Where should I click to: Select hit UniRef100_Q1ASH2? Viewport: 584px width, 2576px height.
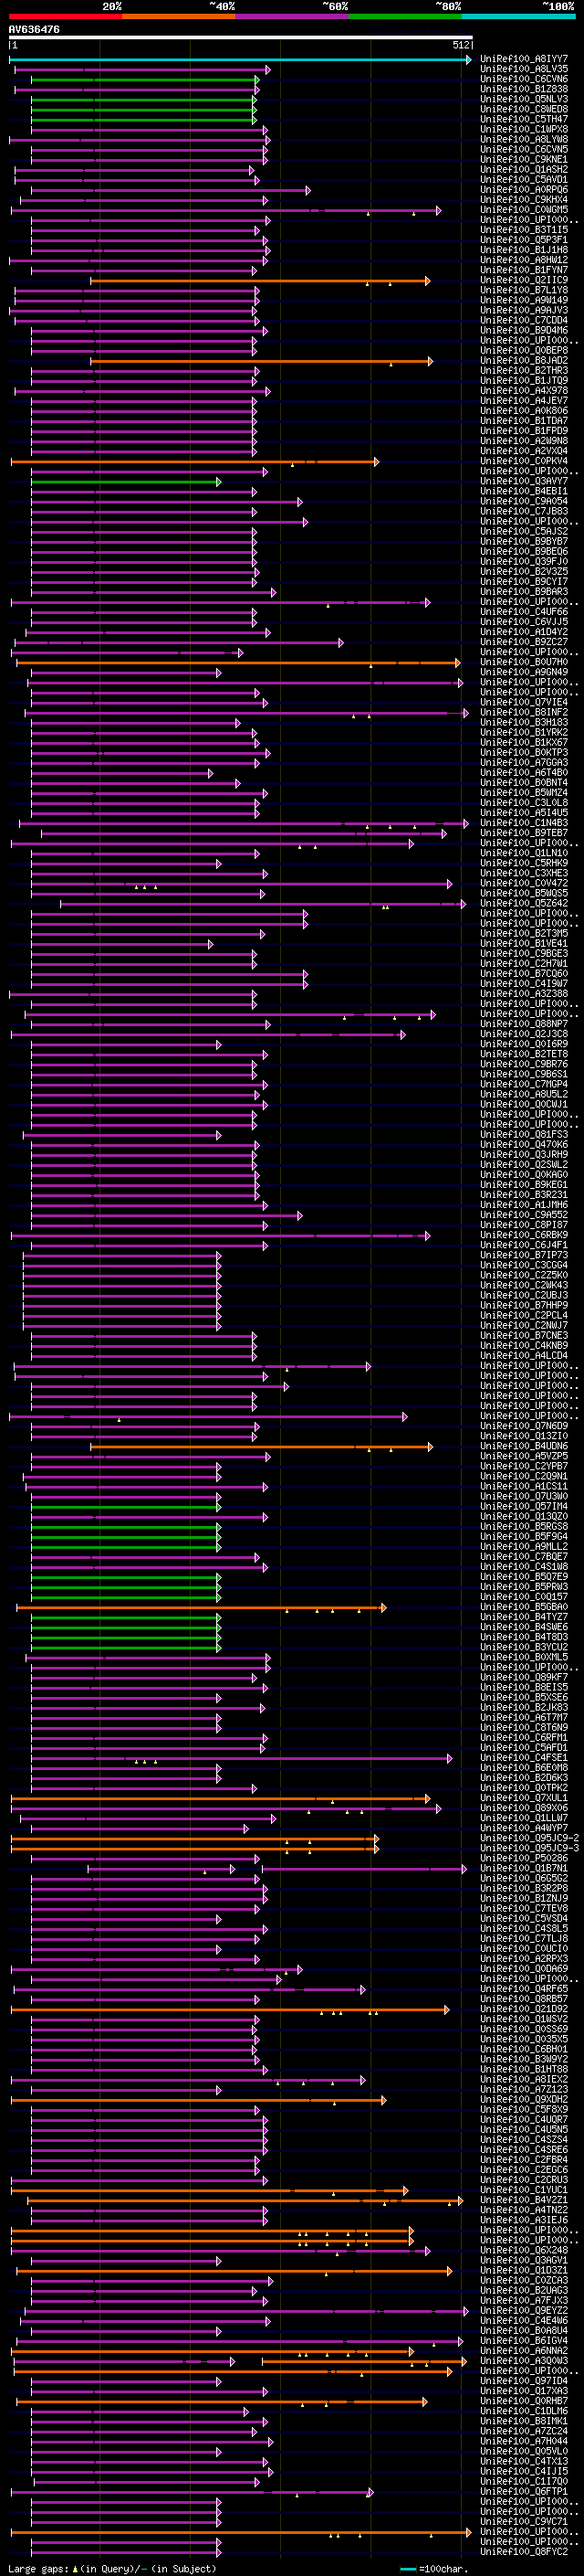click(524, 169)
